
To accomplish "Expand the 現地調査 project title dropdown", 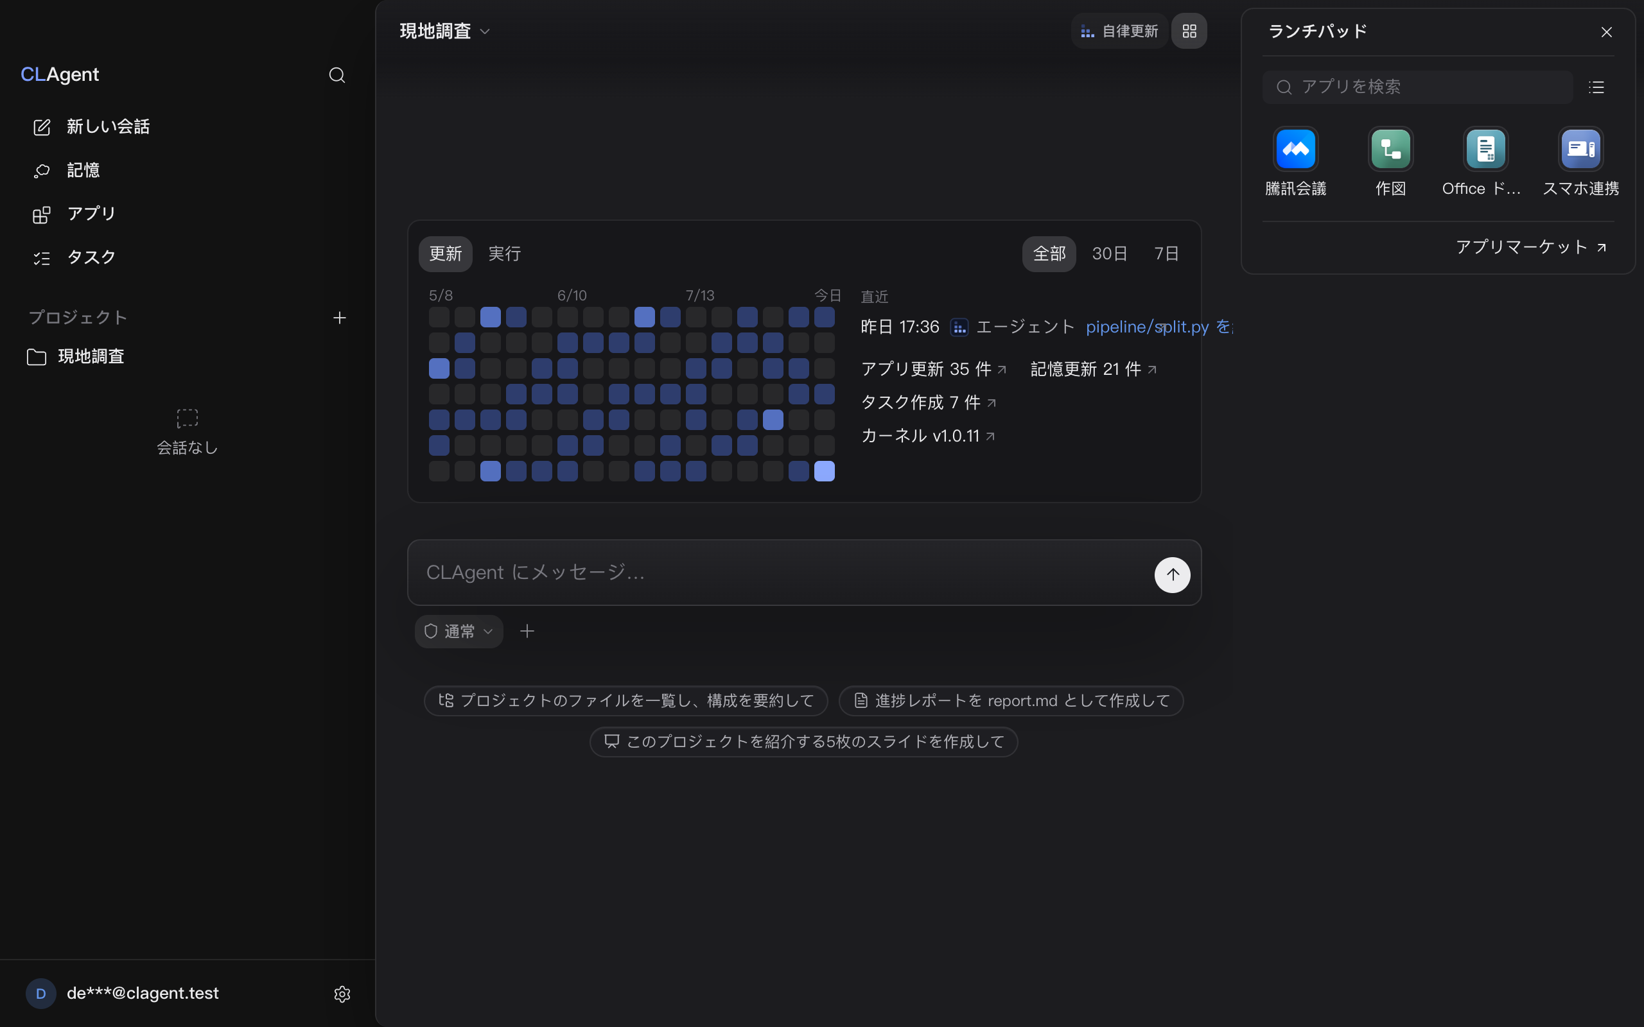I will (444, 31).
